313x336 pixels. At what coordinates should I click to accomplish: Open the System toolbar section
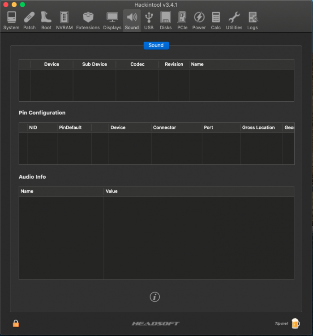[x=11, y=21]
